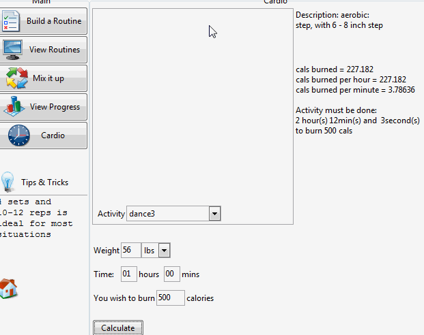Click the 'Activity' label

[x=111, y=214]
